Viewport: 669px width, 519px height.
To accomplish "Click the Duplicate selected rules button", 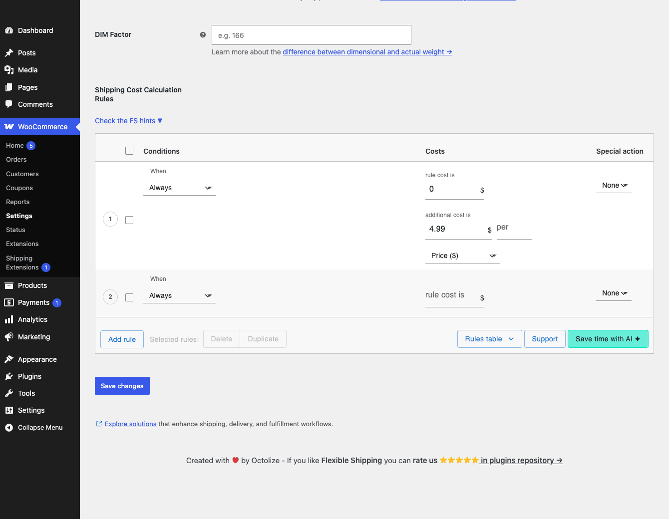I will [263, 339].
